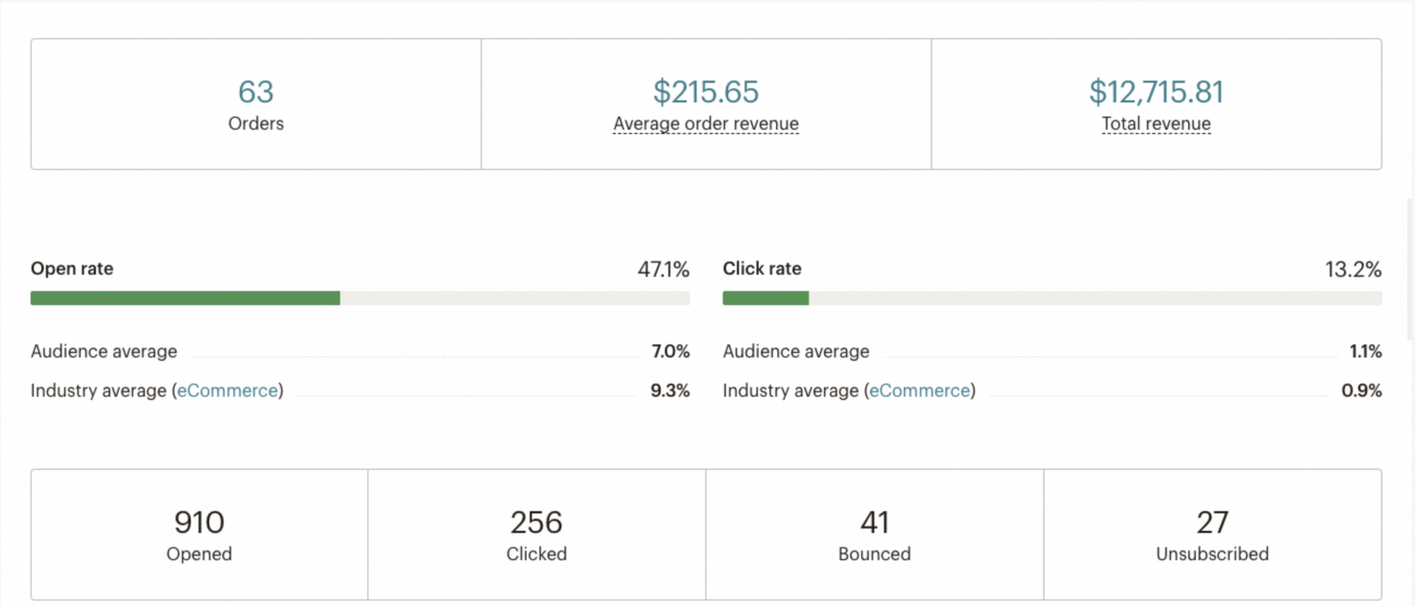Click the $215.65 average order value
1415x606 pixels.
pos(705,92)
